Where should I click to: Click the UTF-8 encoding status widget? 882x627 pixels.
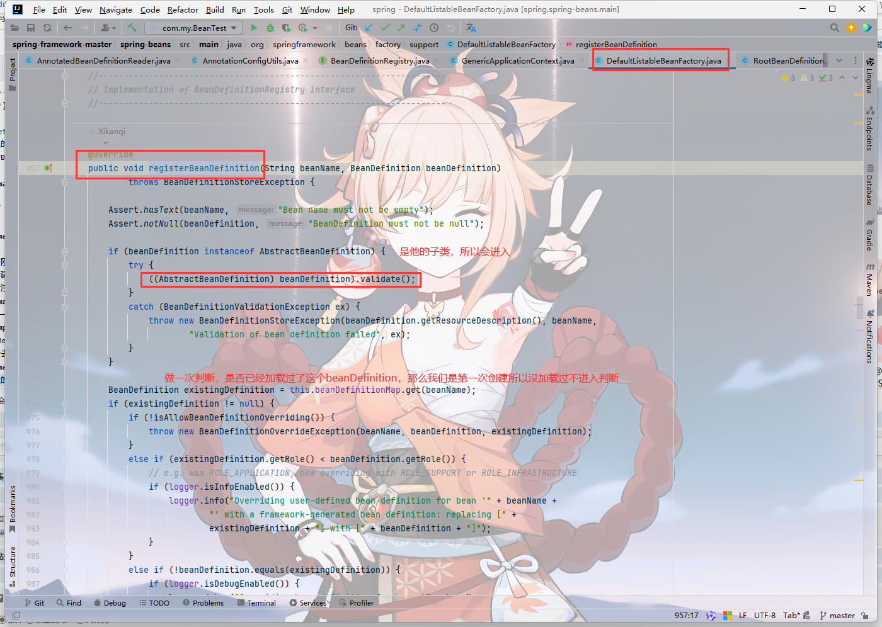(x=765, y=615)
